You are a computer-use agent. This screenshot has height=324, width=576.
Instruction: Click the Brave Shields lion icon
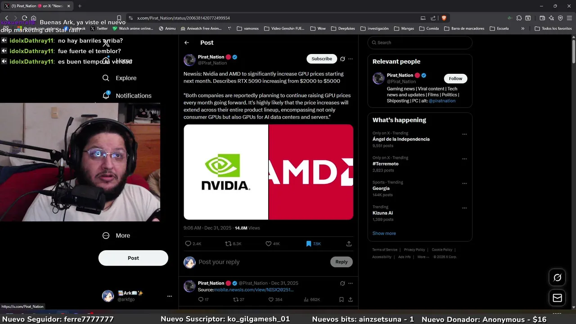point(444,18)
